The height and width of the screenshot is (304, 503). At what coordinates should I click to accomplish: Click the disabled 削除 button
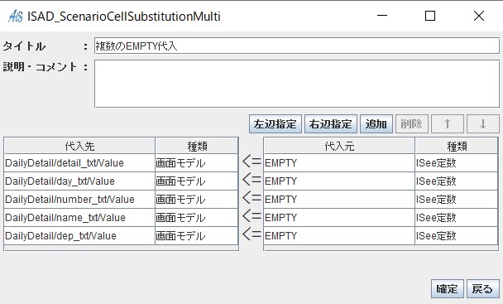[x=412, y=123]
